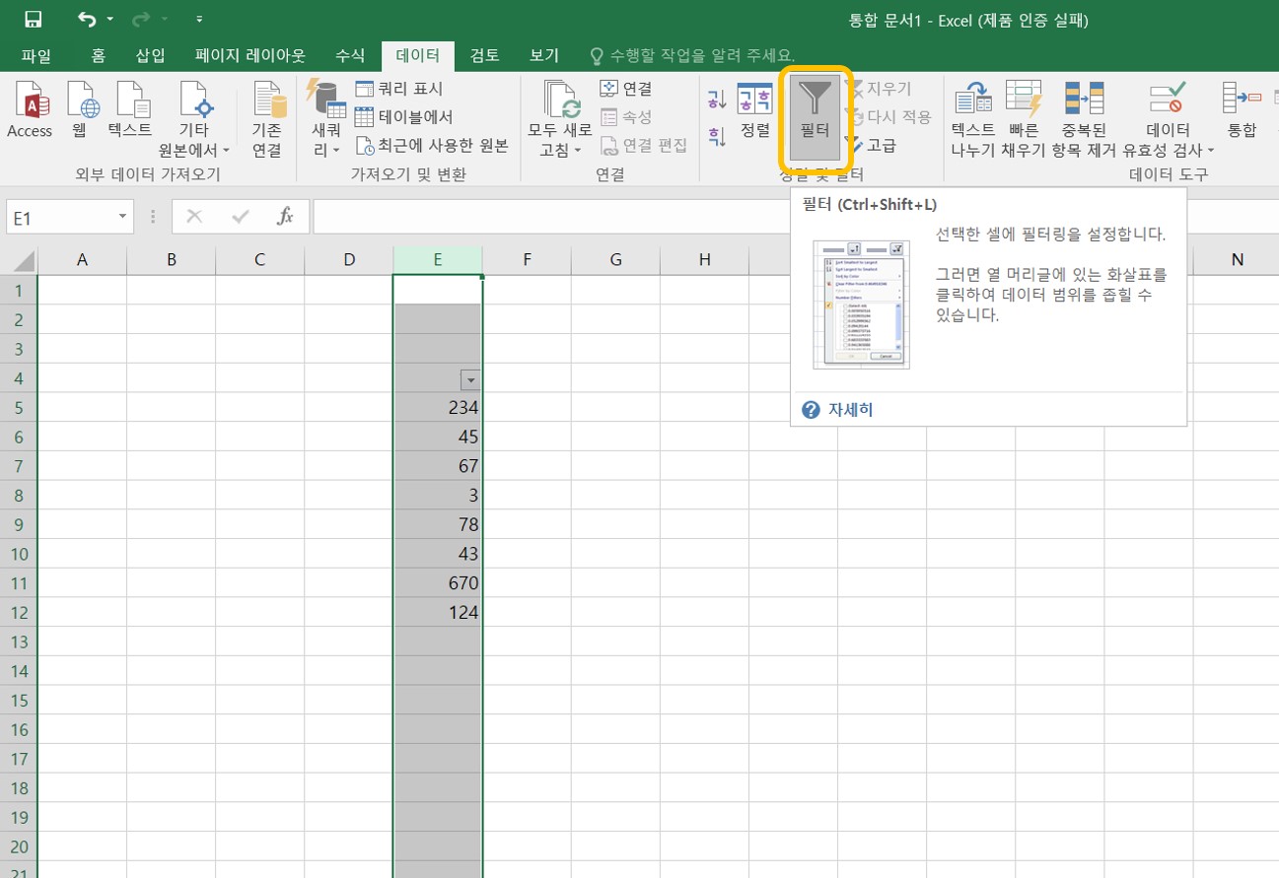Expand the Name Box dropdown
Viewport: 1279px width, 878px height.
[122, 216]
